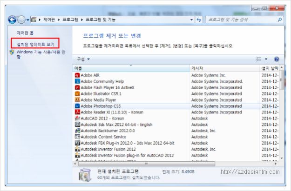Open 제어판 홈 link
This screenshot has height=191, width=291.
coord(25,33)
